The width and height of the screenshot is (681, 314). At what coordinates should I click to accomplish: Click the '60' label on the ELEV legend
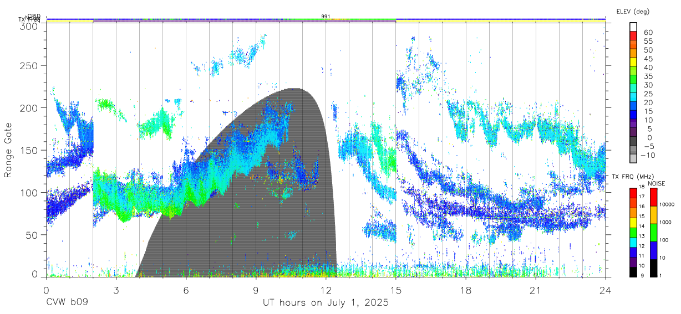[647, 32]
